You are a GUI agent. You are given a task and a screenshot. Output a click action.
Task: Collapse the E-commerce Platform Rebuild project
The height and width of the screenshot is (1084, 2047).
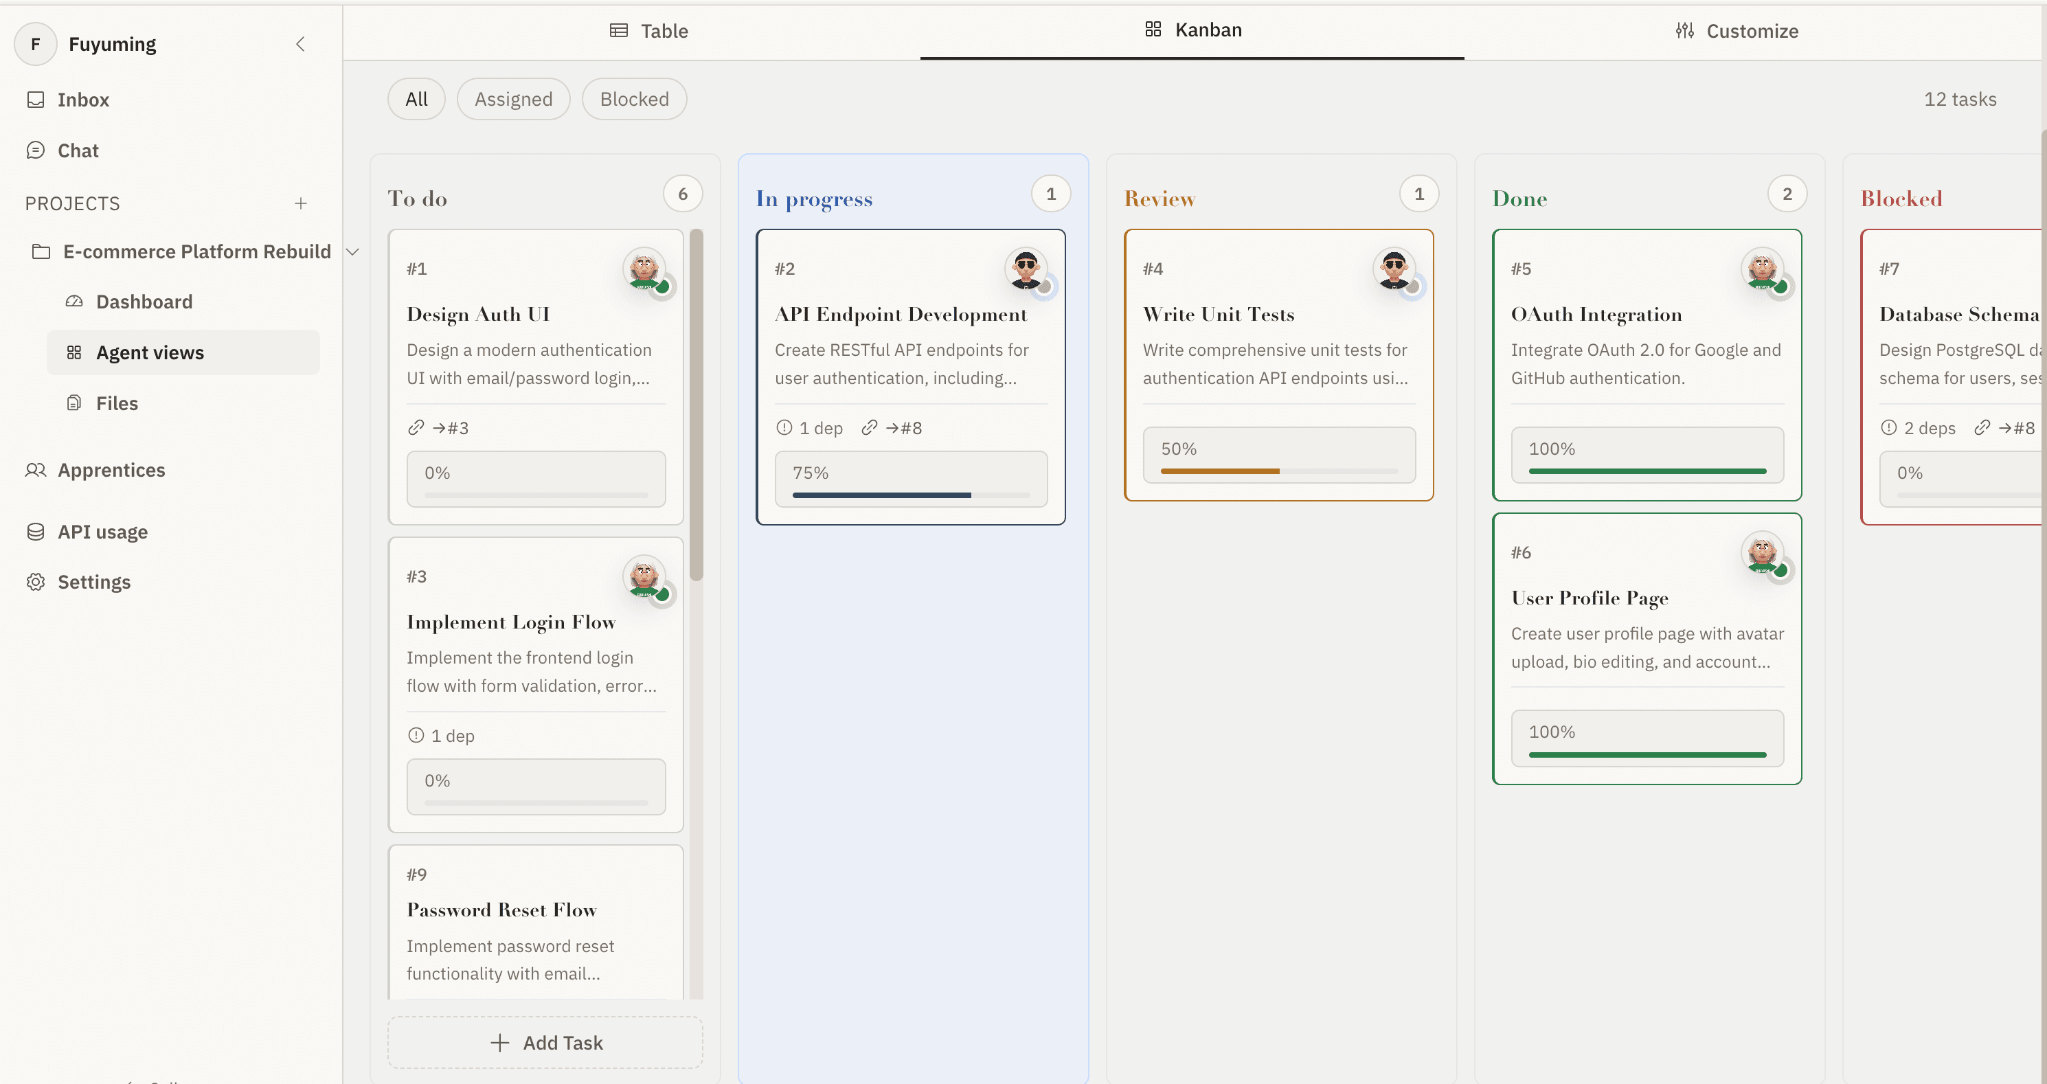(353, 251)
